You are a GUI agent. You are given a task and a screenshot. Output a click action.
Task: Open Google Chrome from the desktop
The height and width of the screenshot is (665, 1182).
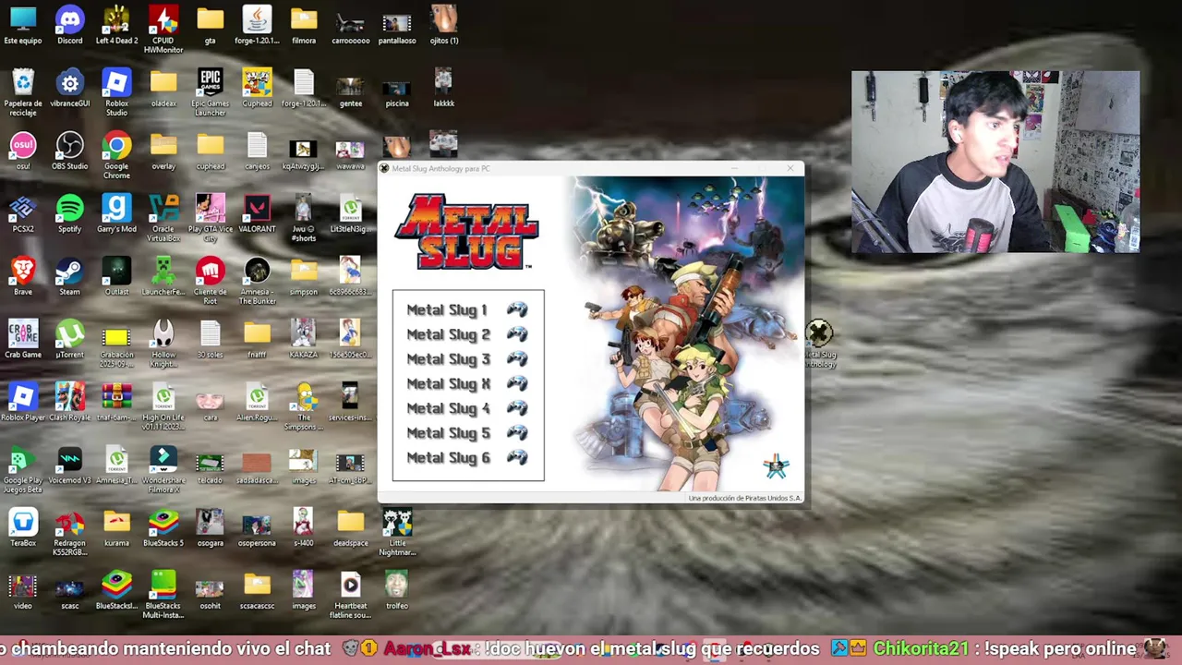pos(116,155)
